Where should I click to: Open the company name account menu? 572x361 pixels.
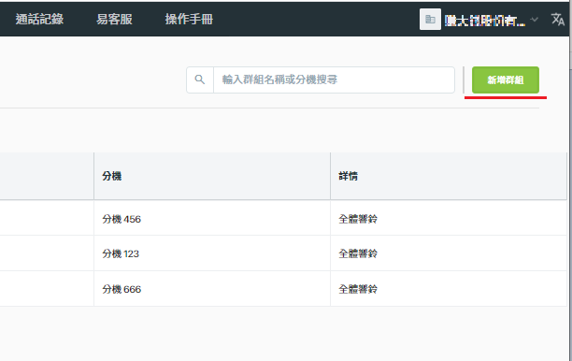click(485, 21)
